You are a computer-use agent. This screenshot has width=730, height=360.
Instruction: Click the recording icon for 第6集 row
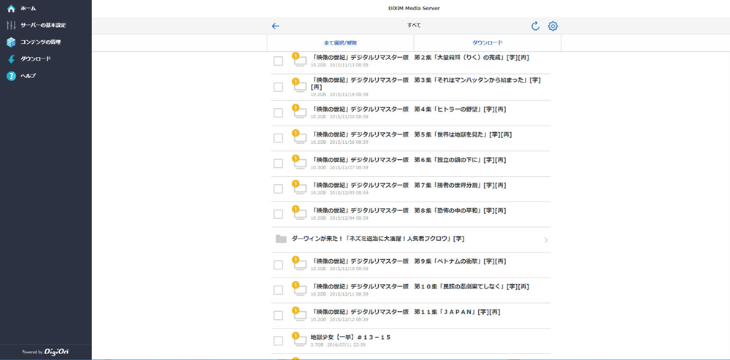pyautogui.click(x=299, y=161)
